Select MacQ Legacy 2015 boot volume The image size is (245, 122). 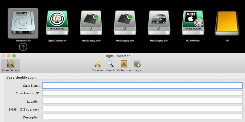[x=125, y=23]
